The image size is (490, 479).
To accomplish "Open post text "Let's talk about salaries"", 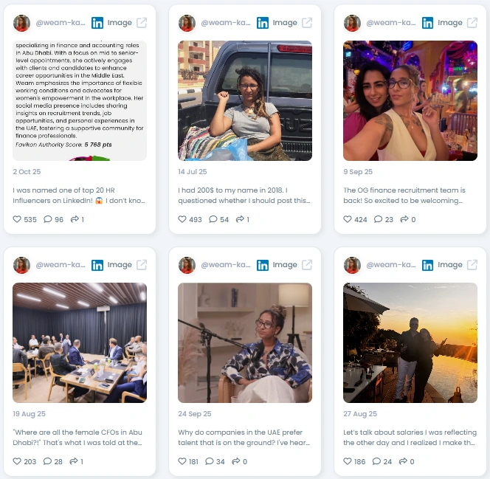I will (x=410, y=438).
